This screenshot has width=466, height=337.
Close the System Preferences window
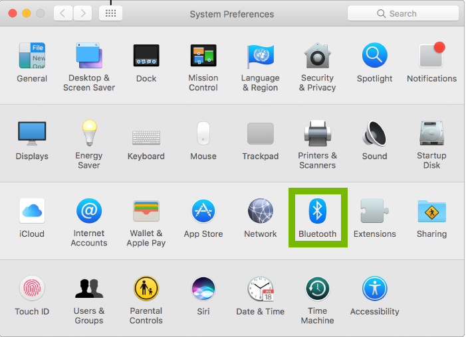(x=13, y=13)
